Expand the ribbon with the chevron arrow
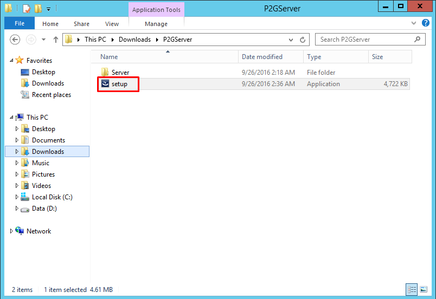Image resolution: width=436 pixels, height=299 pixels. 414,23
